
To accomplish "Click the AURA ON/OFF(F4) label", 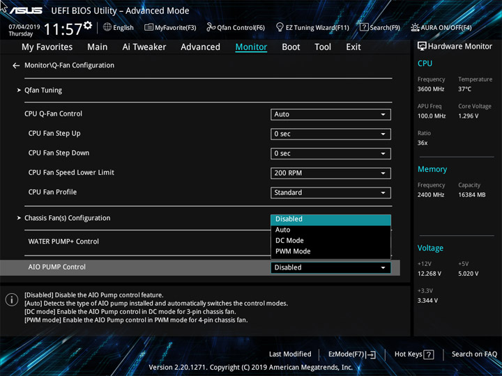I will [446, 28].
